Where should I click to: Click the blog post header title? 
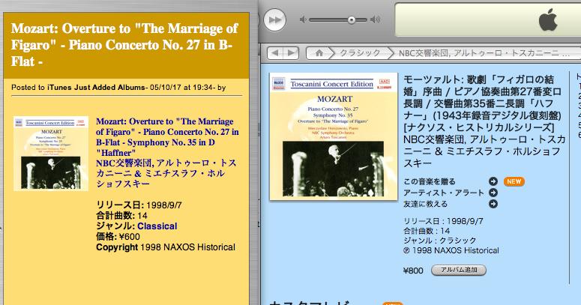tap(124, 45)
